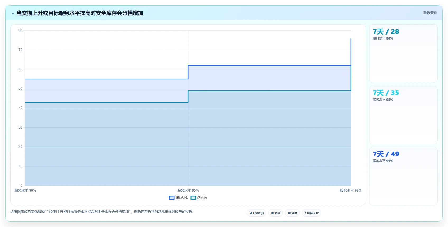Click the y-axis value 80
Image resolution: width=448 pixels, height=227 pixels.
20,30
